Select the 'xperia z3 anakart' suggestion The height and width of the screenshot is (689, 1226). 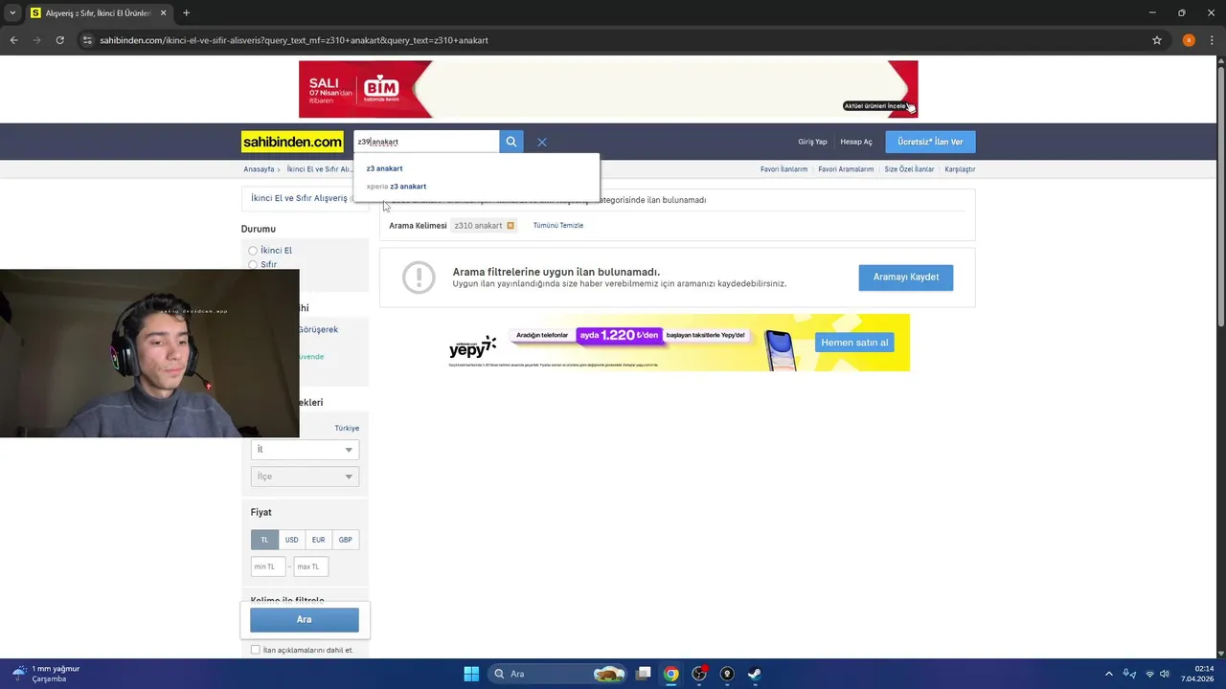click(397, 187)
